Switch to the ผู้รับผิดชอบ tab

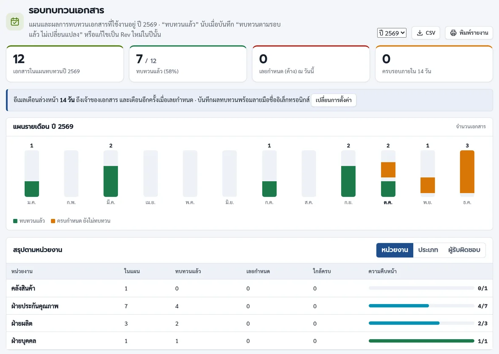point(464,250)
